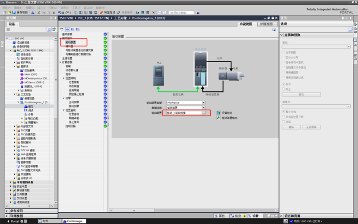Open Diagnostics (诊断) under PositioningAxis_1

click(x=31, y=114)
